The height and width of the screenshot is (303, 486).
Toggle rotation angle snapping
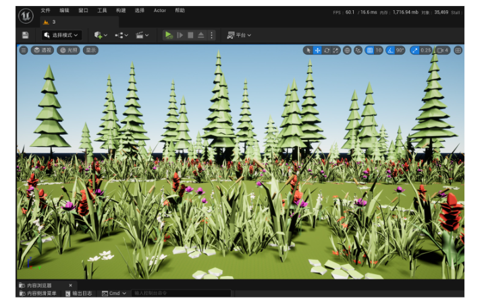click(391, 50)
